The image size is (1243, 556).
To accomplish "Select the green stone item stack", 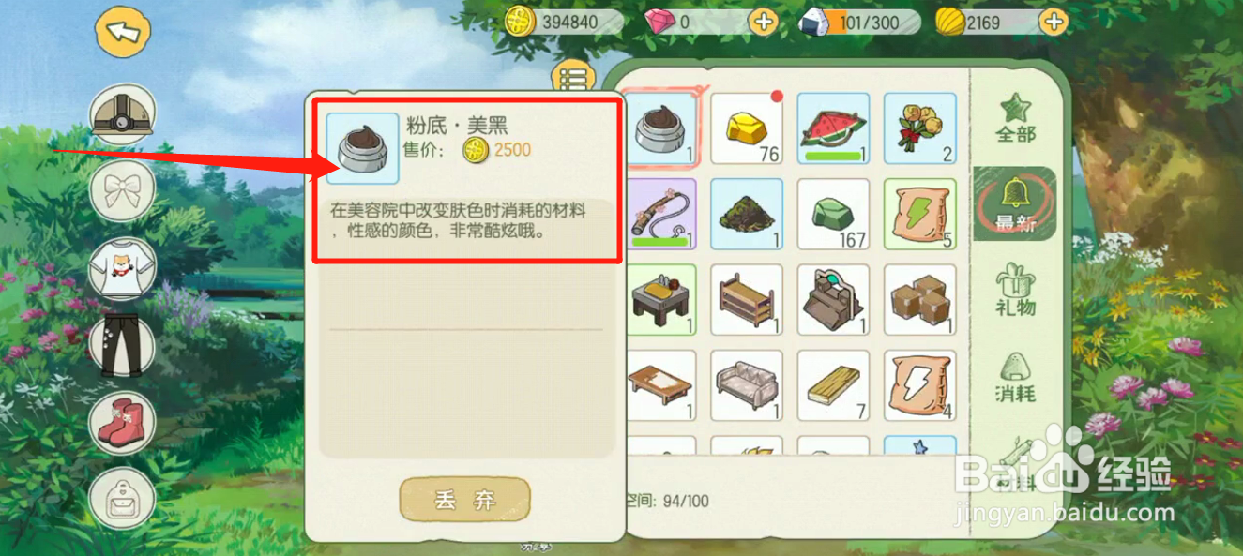I will pos(833,215).
